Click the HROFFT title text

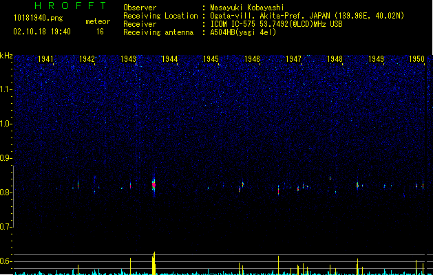tap(71, 5)
